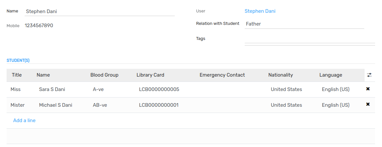Sort by Nationality column header
Image resolution: width=382 pixels, height=147 pixels.
(281, 75)
